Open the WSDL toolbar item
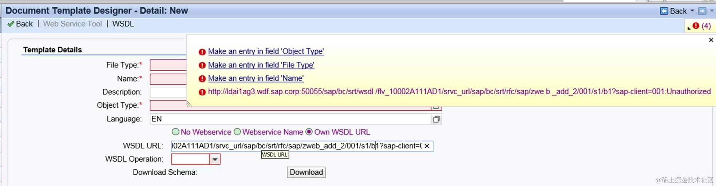The image size is (716, 186). click(x=123, y=24)
